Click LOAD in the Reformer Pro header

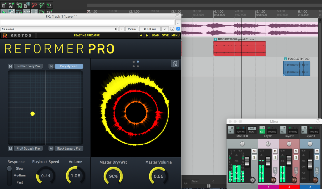coord(155,35)
